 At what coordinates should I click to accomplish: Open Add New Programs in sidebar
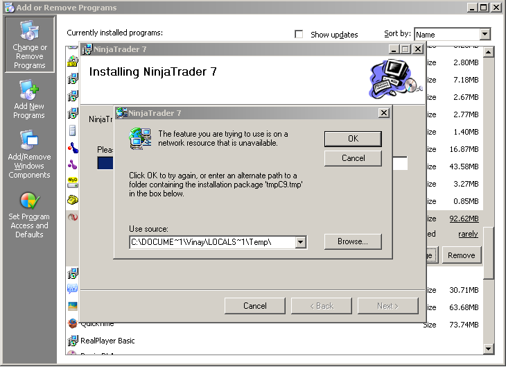tap(29, 99)
